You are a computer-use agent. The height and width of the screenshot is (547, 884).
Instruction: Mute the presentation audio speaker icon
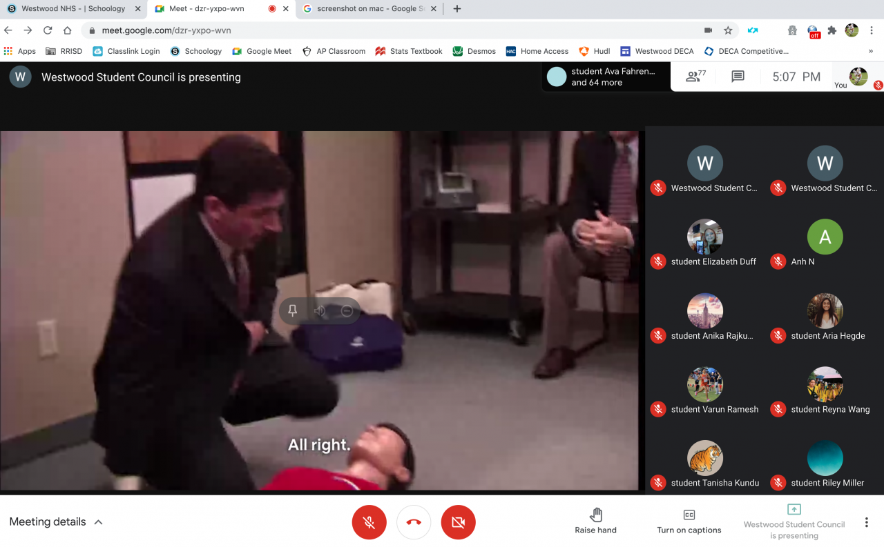[x=320, y=311]
